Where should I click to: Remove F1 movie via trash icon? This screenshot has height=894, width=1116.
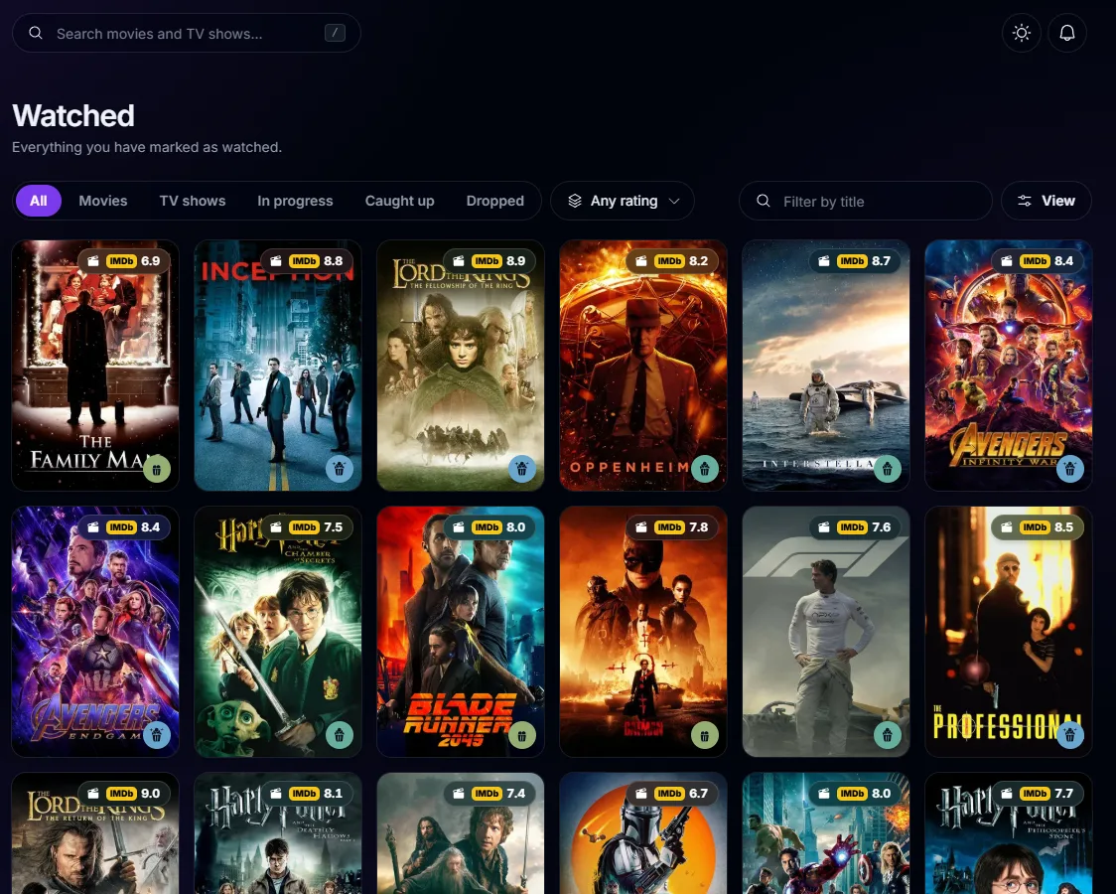pos(887,734)
